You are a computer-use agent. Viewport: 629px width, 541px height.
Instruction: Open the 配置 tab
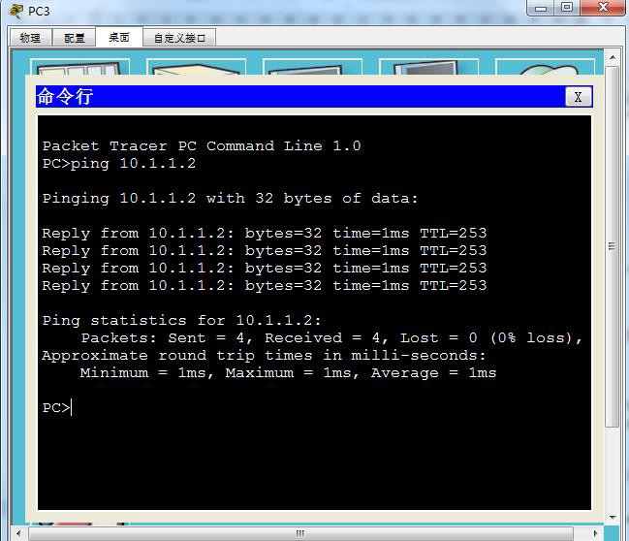[75, 38]
